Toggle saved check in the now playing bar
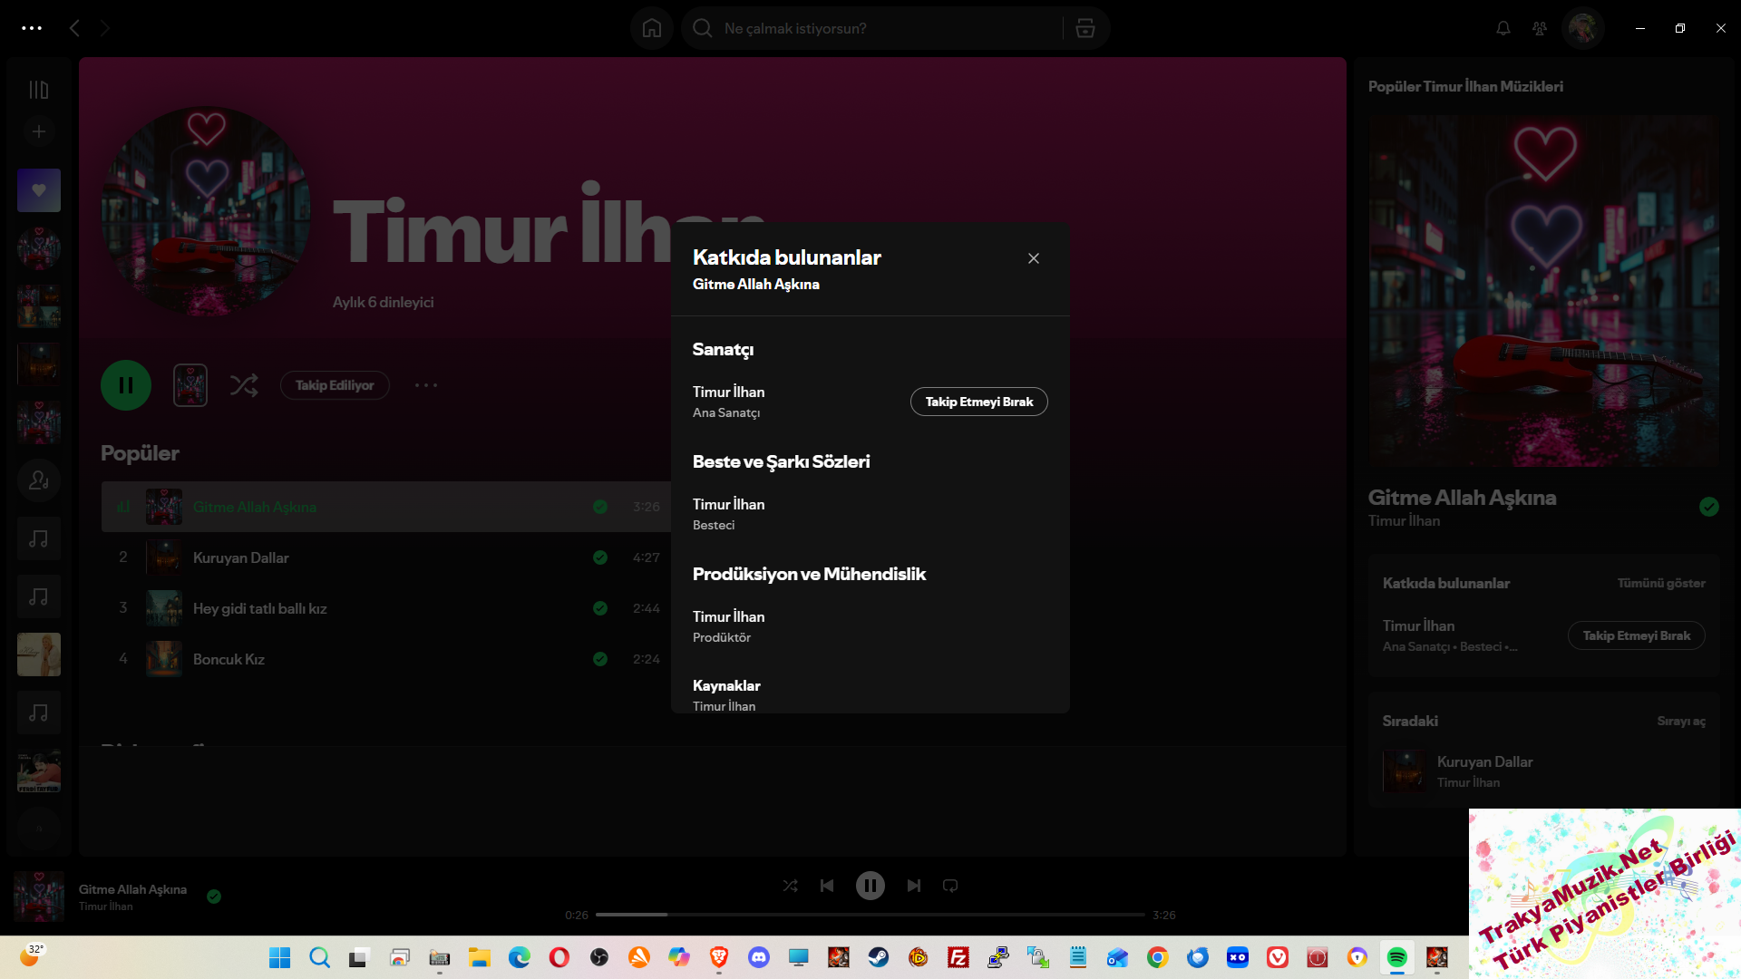This screenshot has width=1741, height=979. pyautogui.click(x=214, y=897)
